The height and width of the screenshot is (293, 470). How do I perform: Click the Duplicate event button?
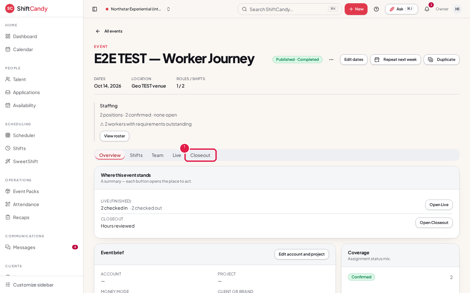(442, 60)
